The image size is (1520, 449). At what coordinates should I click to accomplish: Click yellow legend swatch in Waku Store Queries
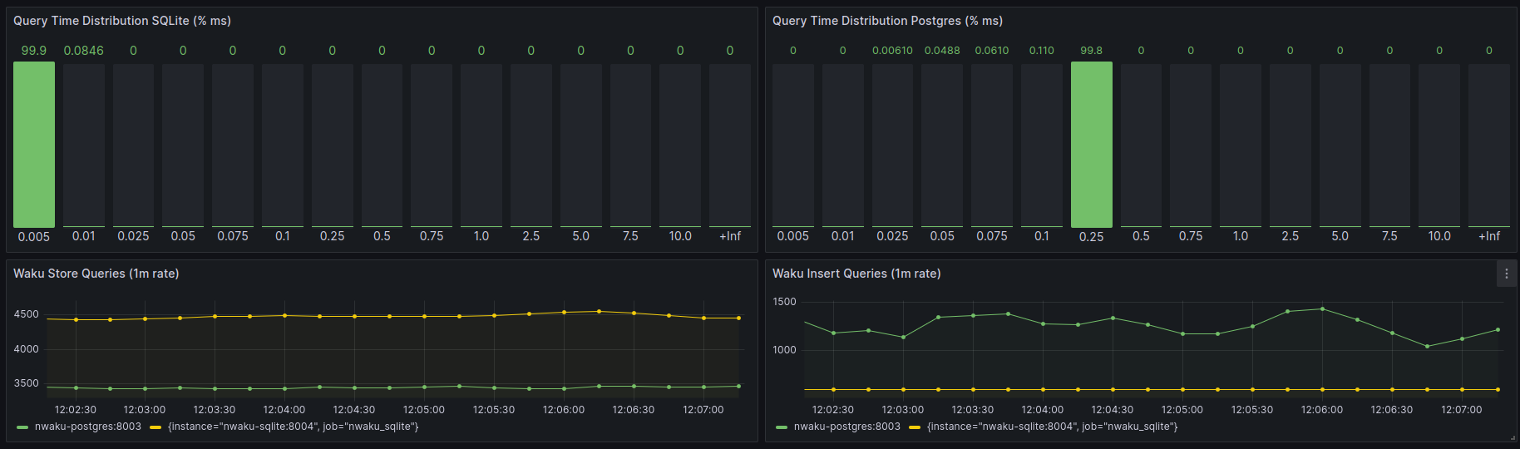(x=155, y=427)
